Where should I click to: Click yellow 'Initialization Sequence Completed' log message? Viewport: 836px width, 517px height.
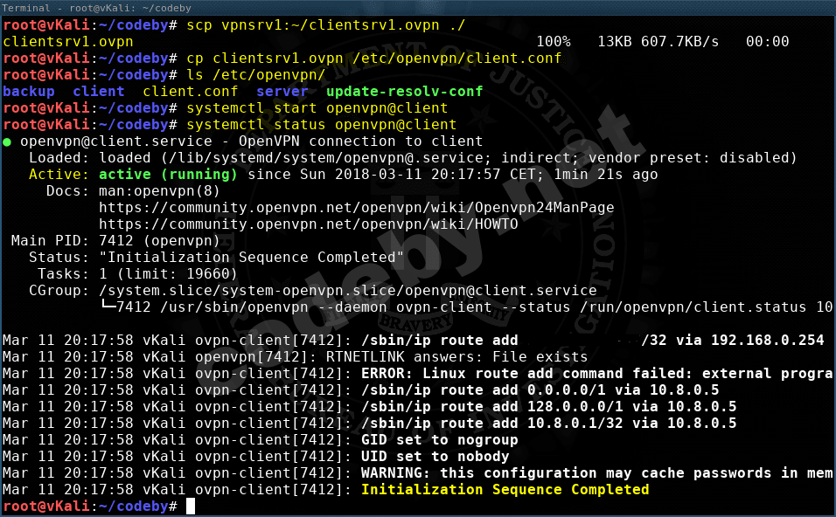[x=505, y=490]
